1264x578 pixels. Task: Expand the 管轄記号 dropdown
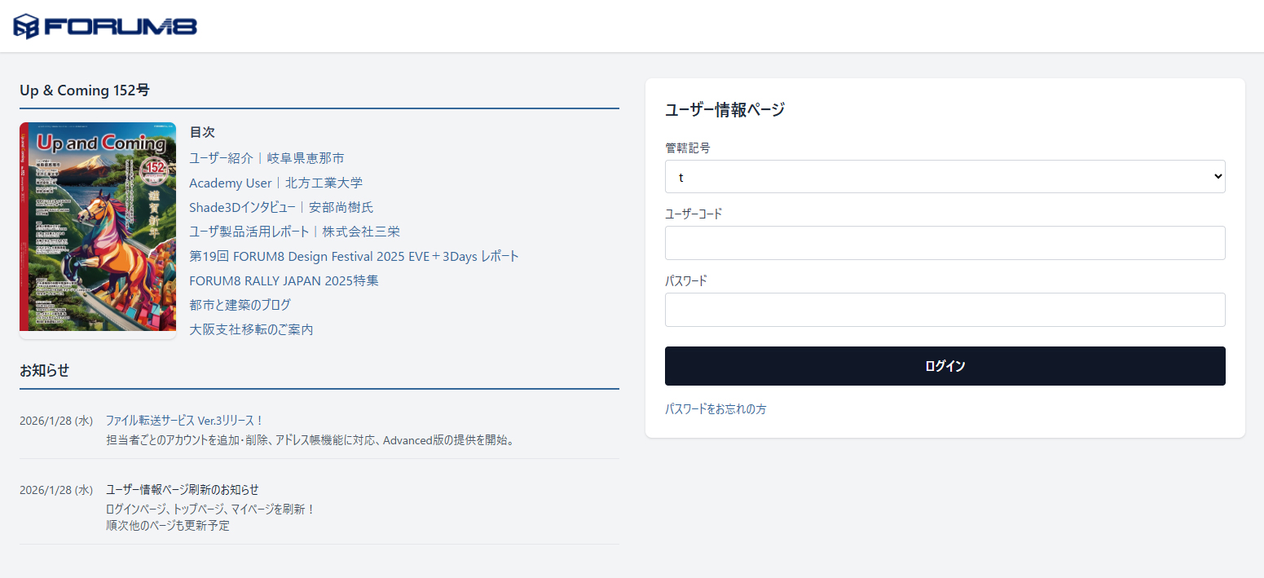(x=945, y=176)
